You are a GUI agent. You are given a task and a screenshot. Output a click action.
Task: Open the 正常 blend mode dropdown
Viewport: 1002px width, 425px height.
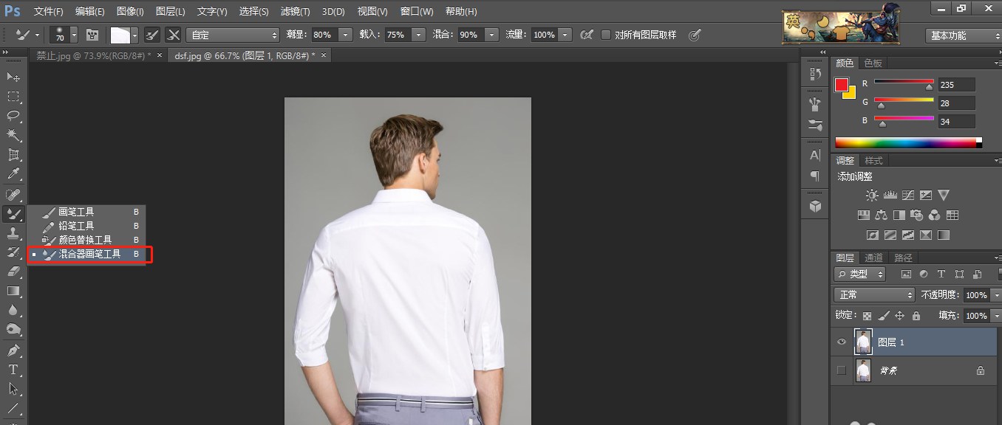(x=874, y=294)
